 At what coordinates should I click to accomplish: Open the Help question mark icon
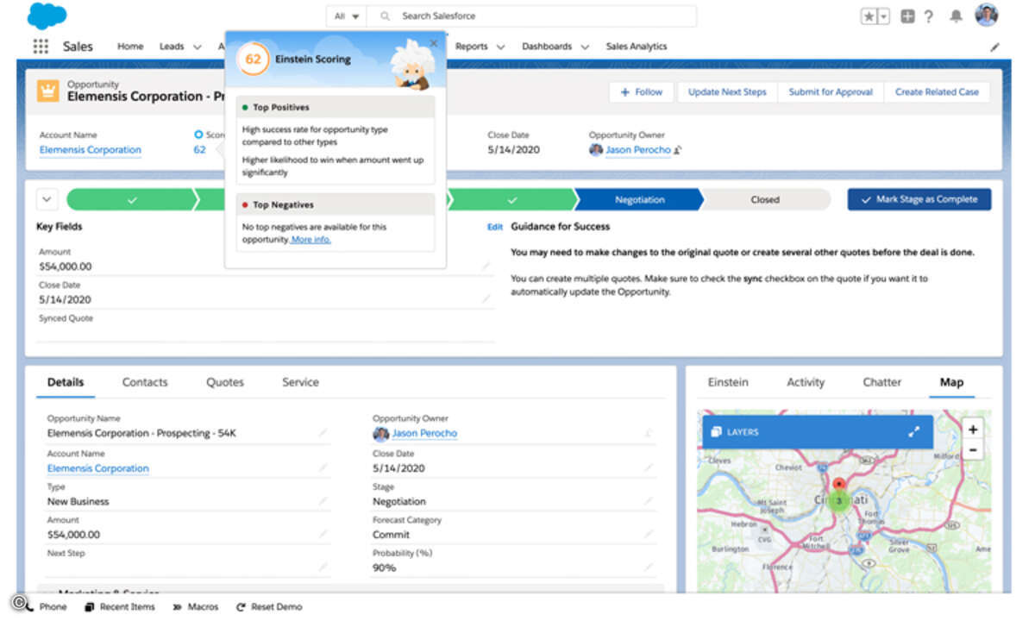[929, 16]
